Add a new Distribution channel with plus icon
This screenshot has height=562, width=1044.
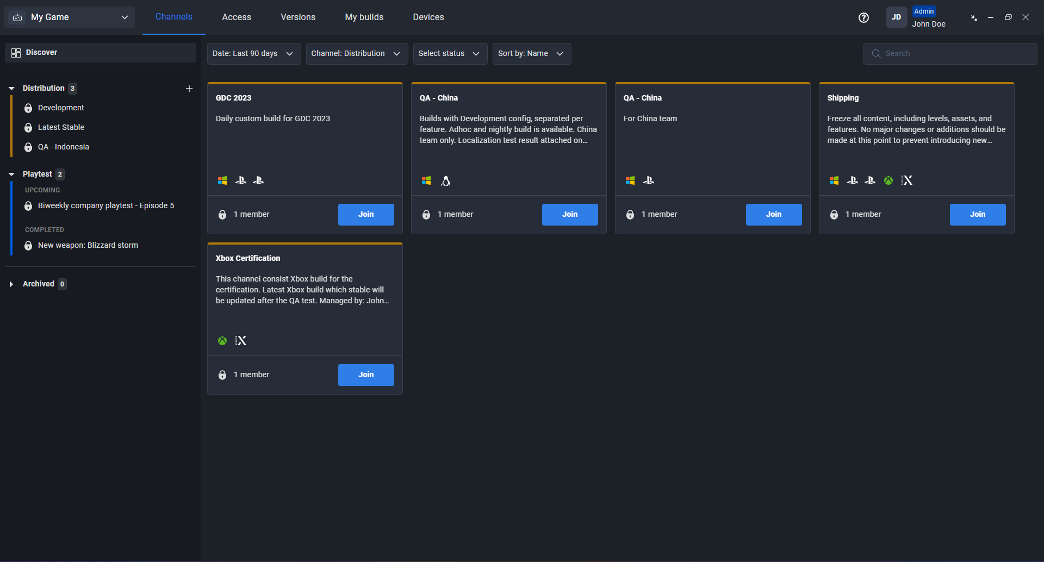click(x=189, y=89)
